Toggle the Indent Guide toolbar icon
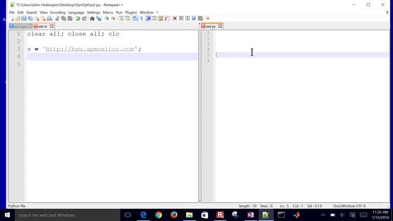 click(148, 18)
